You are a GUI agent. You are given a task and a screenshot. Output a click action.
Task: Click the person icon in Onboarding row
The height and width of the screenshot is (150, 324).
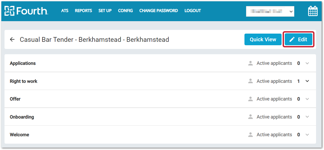pyautogui.click(x=250, y=117)
